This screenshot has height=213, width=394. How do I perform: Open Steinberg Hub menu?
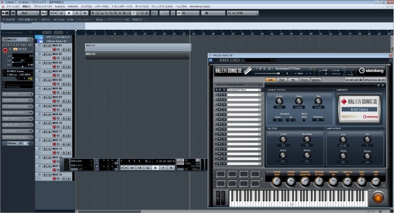click(x=200, y=7)
